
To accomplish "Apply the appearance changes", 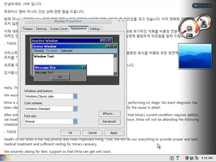I will [x=114, y=133].
